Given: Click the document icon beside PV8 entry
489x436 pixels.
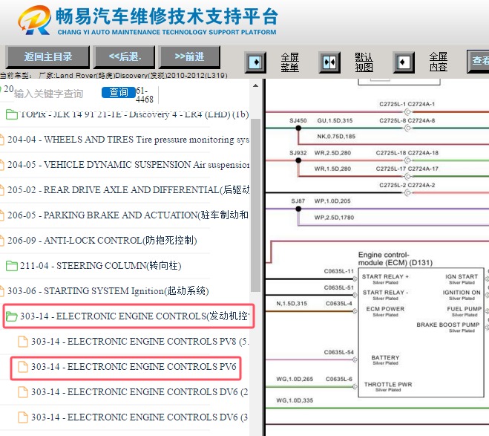Looking at the screenshot, I should (23, 342).
